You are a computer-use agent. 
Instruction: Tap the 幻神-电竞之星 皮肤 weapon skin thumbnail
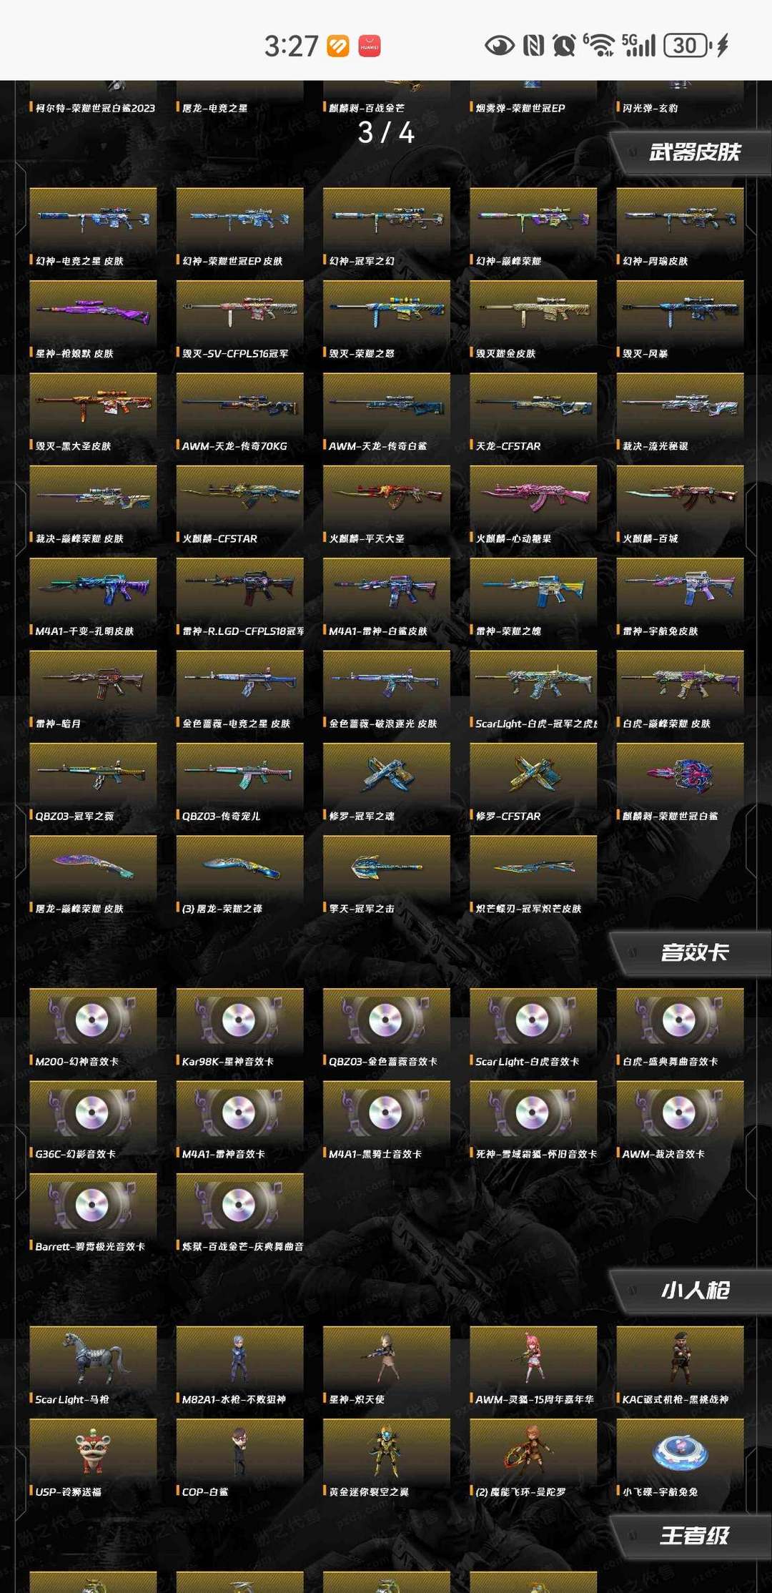click(93, 217)
